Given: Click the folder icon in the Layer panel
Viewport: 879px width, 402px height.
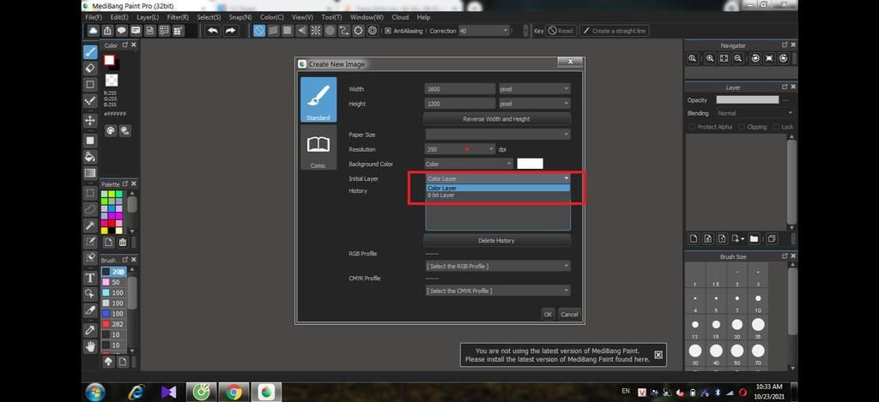Looking at the screenshot, I should pos(754,239).
